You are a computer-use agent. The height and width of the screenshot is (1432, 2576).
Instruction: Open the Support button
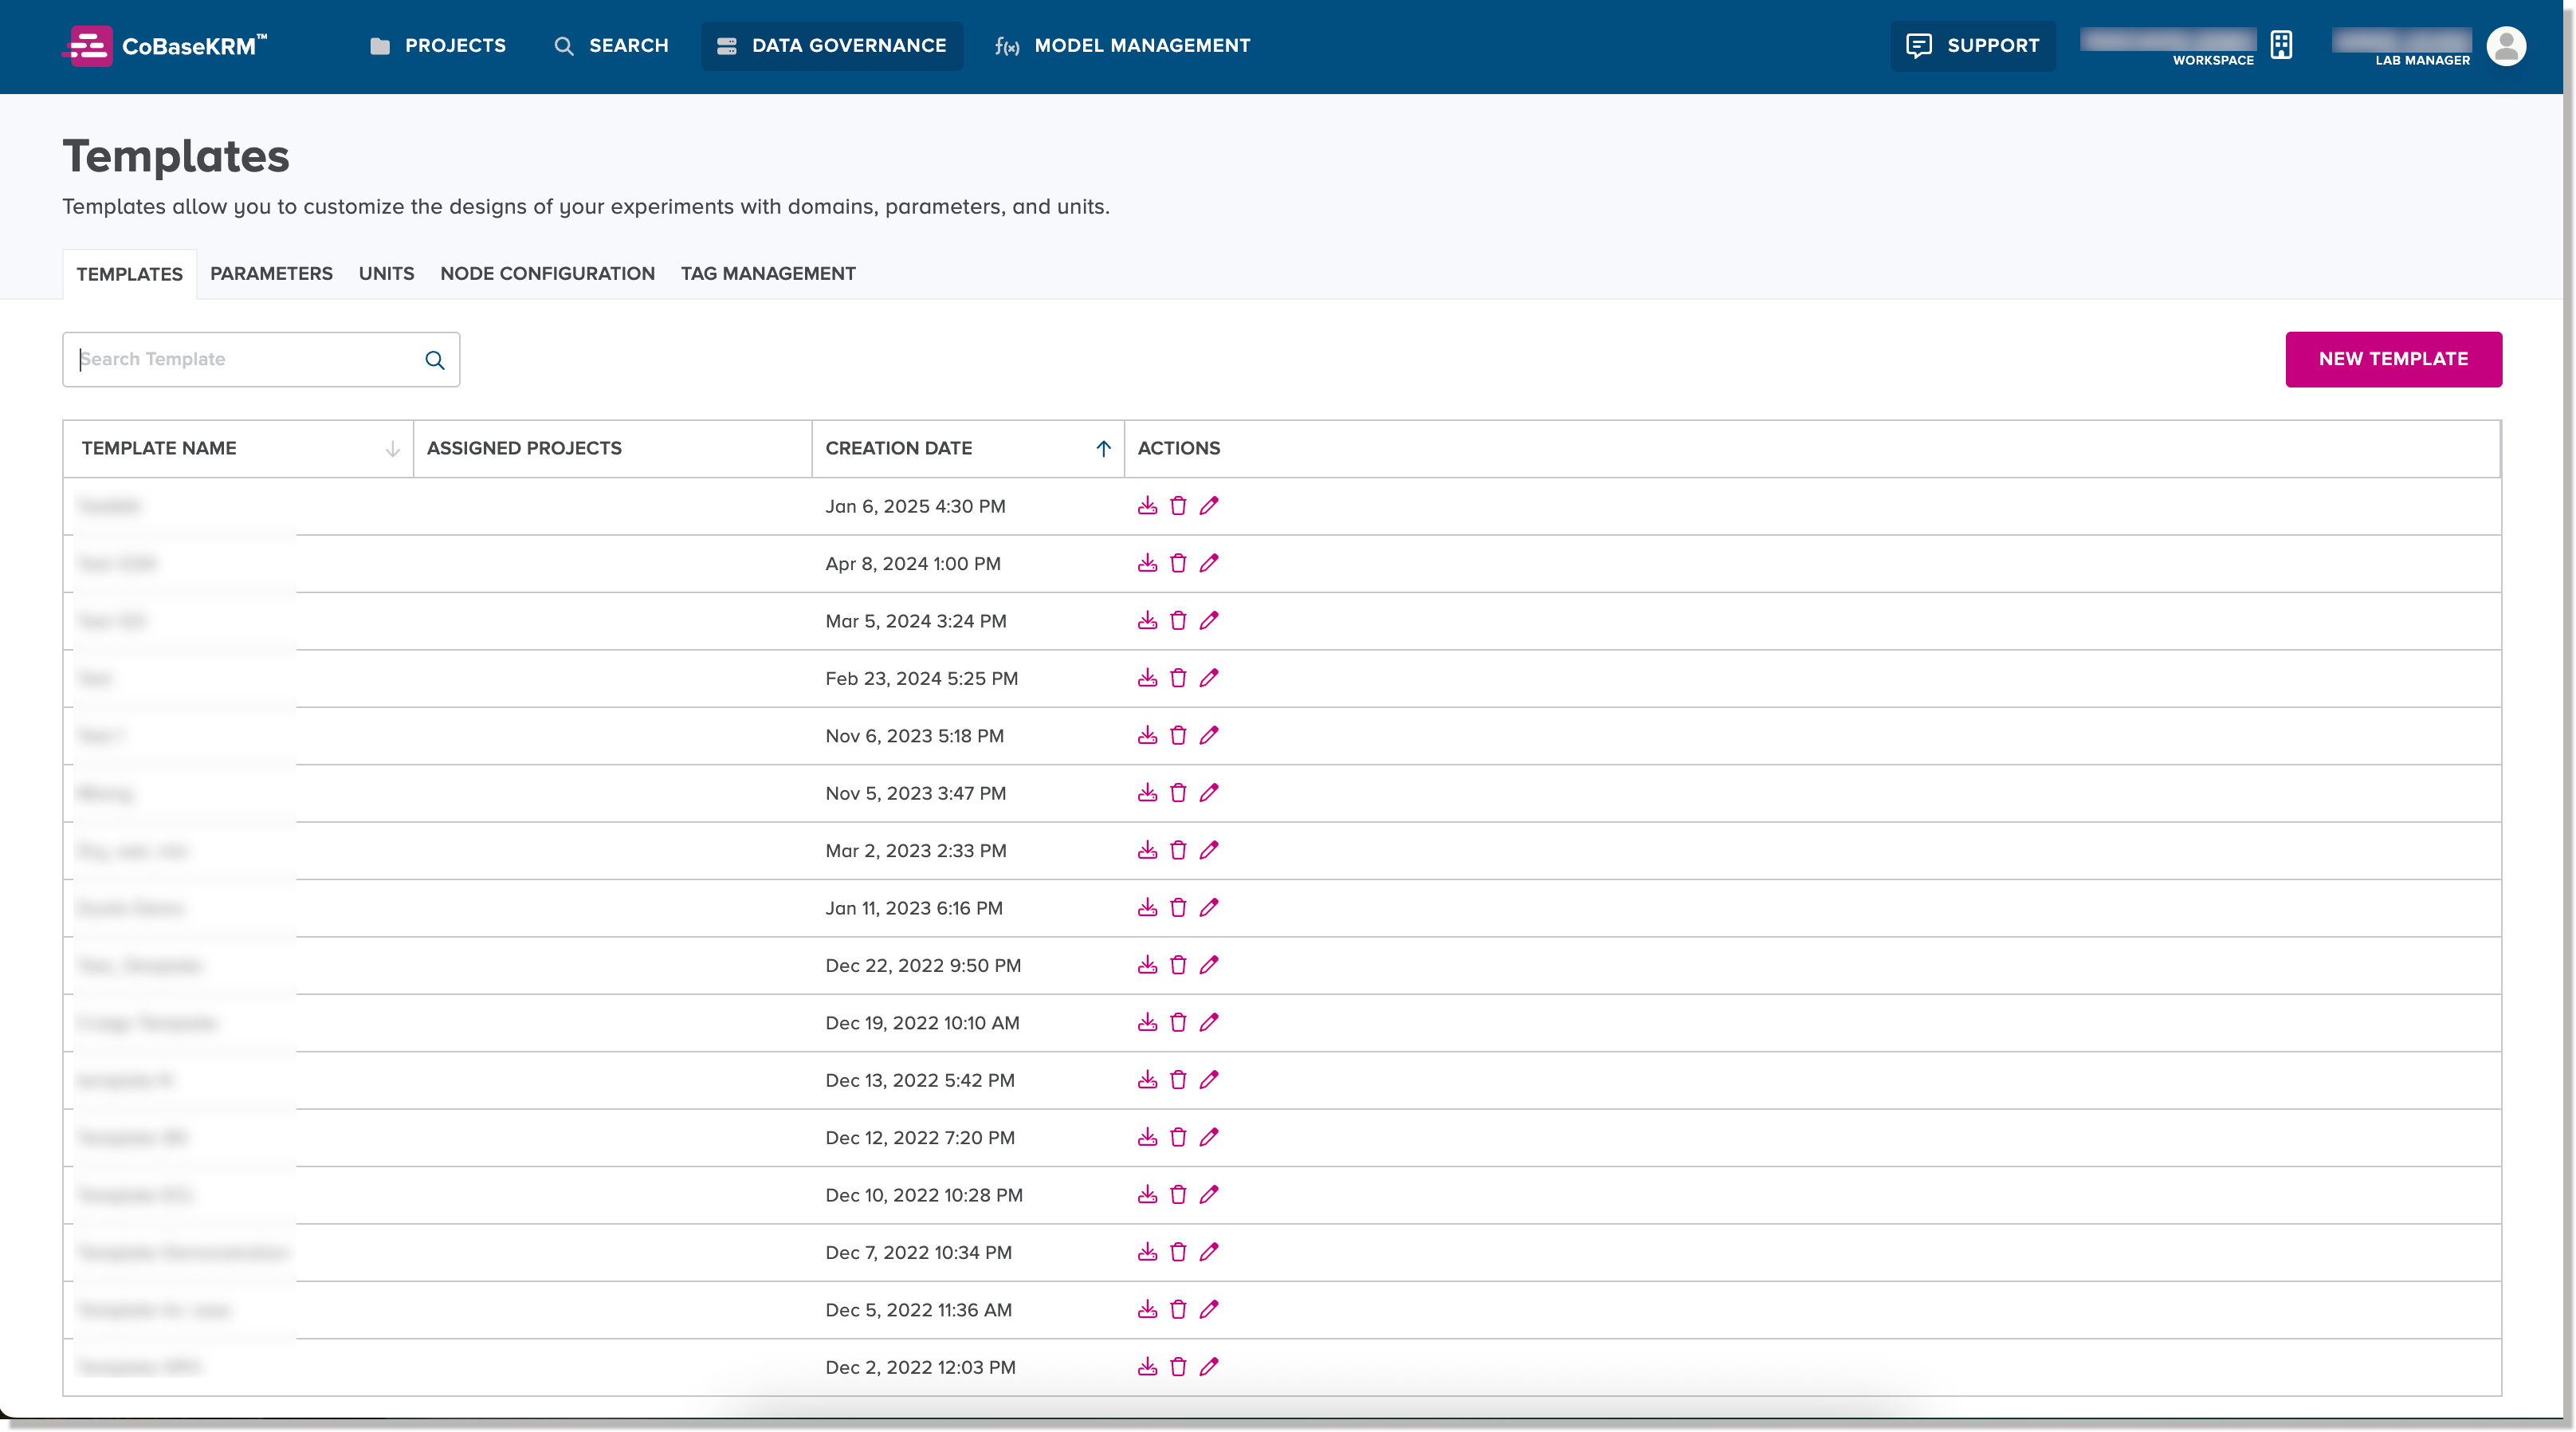click(x=1973, y=46)
